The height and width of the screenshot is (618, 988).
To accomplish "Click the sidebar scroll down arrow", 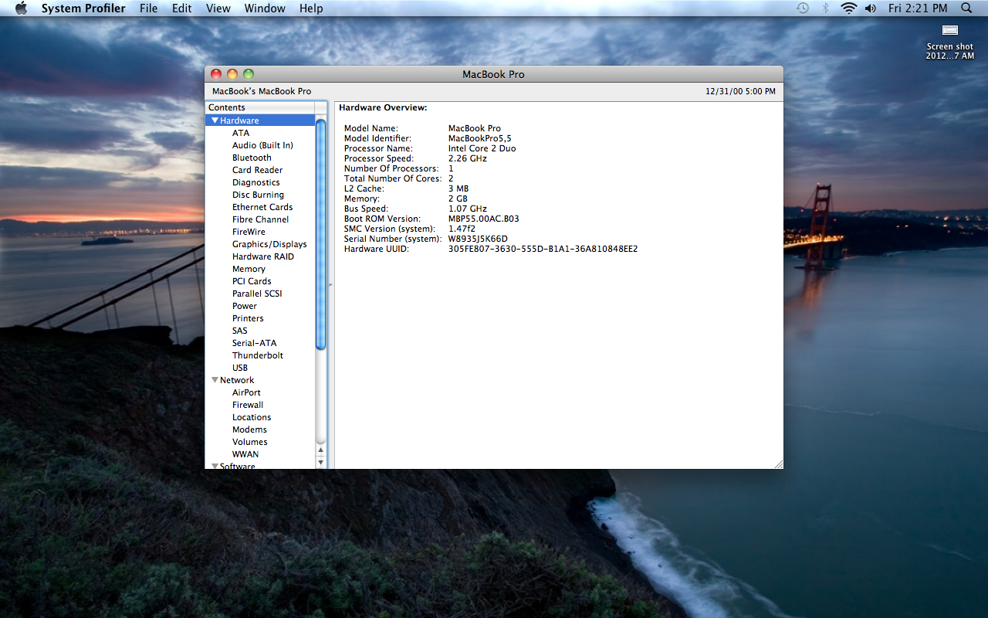I will [x=321, y=462].
